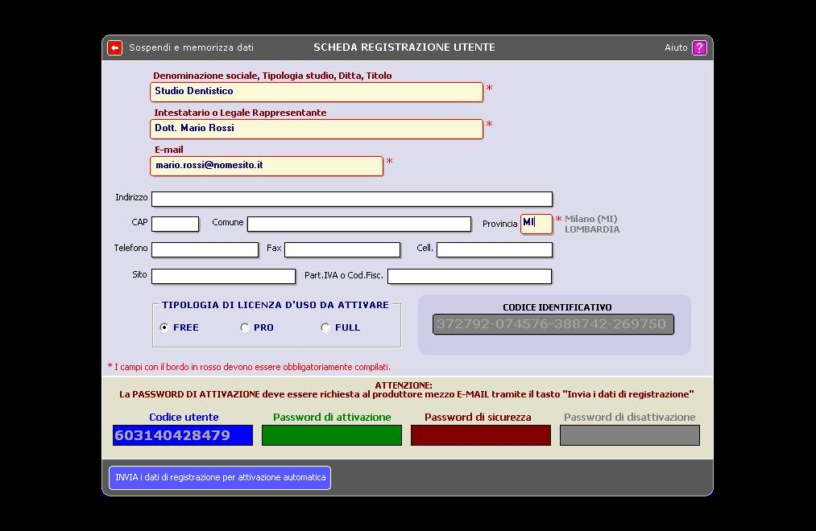Click the Fax input field

tap(342, 250)
